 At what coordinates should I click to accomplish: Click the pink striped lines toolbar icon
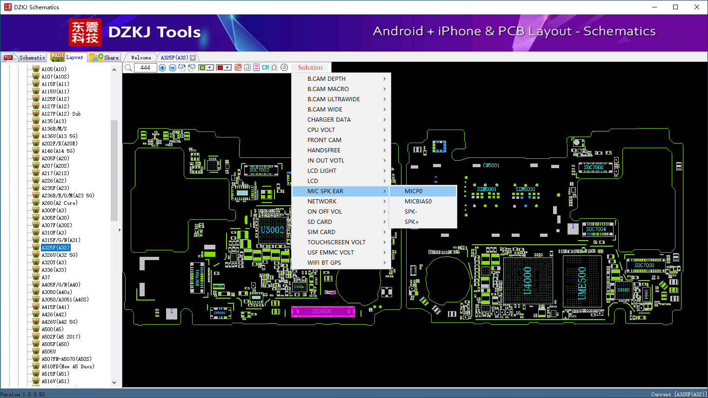[256, 67]
